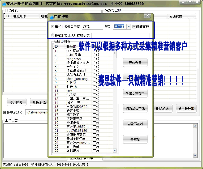Click the 去除不在线 button

point(135,124)
